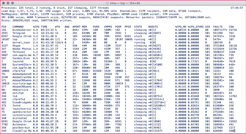The height and width of the screenshot is (134, 246).
Task: Click the COMMAND column header
Action: [x=18, y=27]
